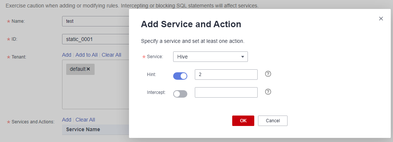
Task: Click the help icon next to Hint
Action: (268, 74)
